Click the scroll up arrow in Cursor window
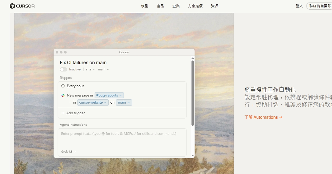332x174 pixels. pyautogui.click(x=193, y=58)
